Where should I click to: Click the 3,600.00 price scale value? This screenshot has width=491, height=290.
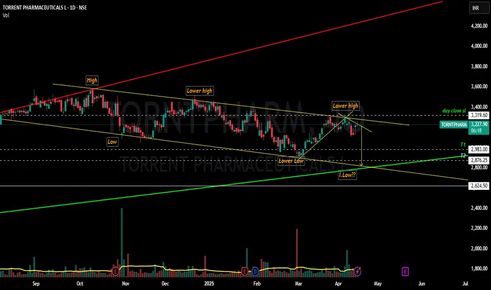point(479,86)
